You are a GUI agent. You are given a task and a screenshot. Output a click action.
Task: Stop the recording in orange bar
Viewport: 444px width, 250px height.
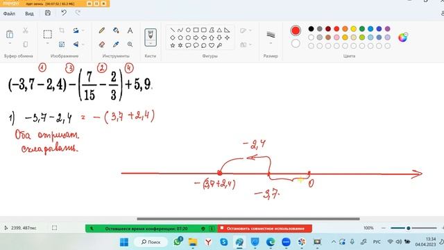[103, 3]
